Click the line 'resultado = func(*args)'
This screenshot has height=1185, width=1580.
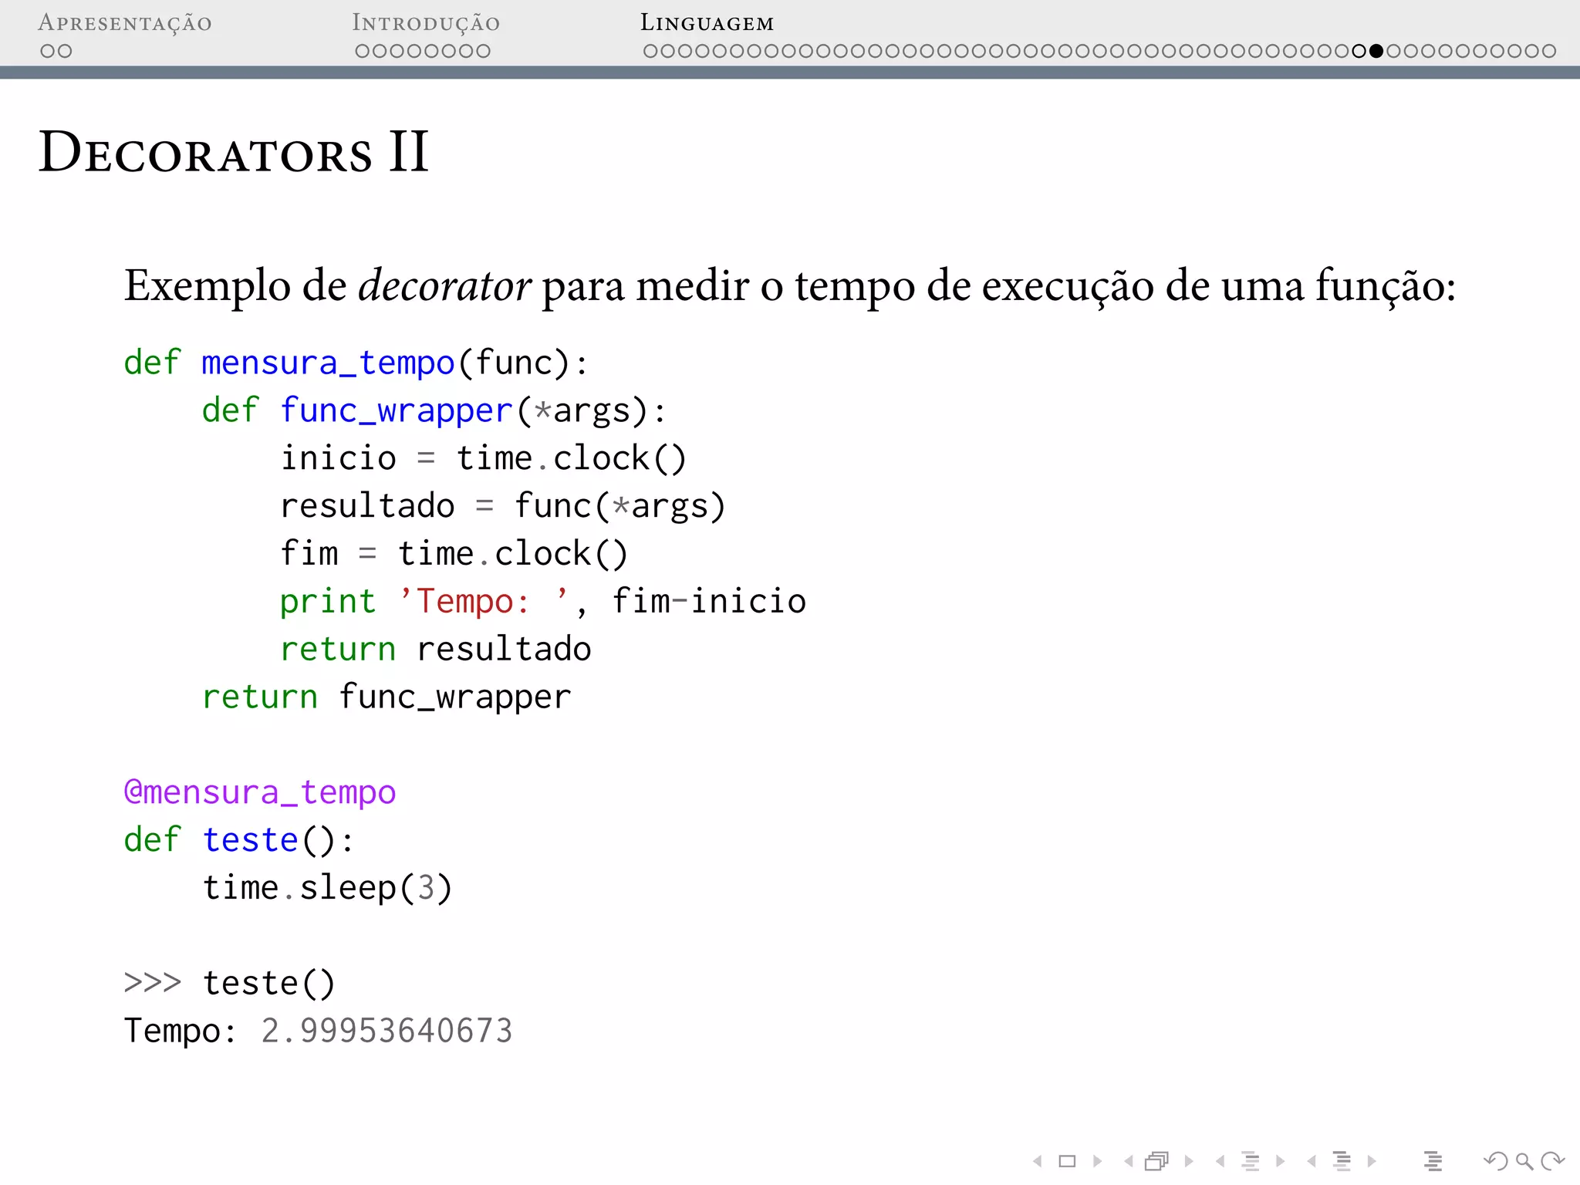point(503,506)
